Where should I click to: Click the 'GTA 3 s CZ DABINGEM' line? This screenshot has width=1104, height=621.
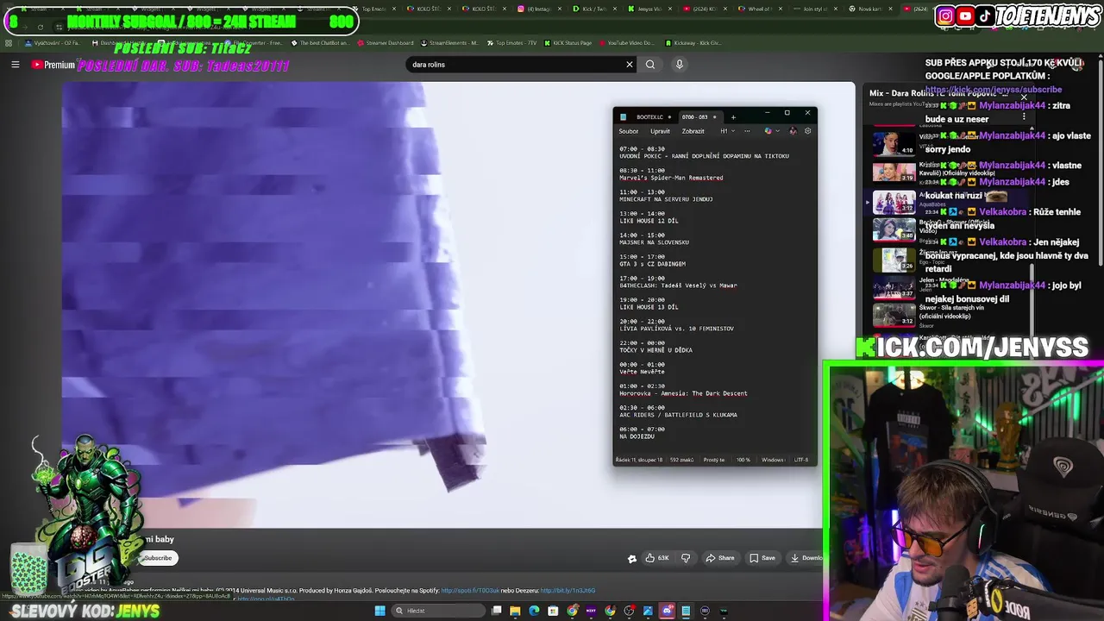click(652, 264)
